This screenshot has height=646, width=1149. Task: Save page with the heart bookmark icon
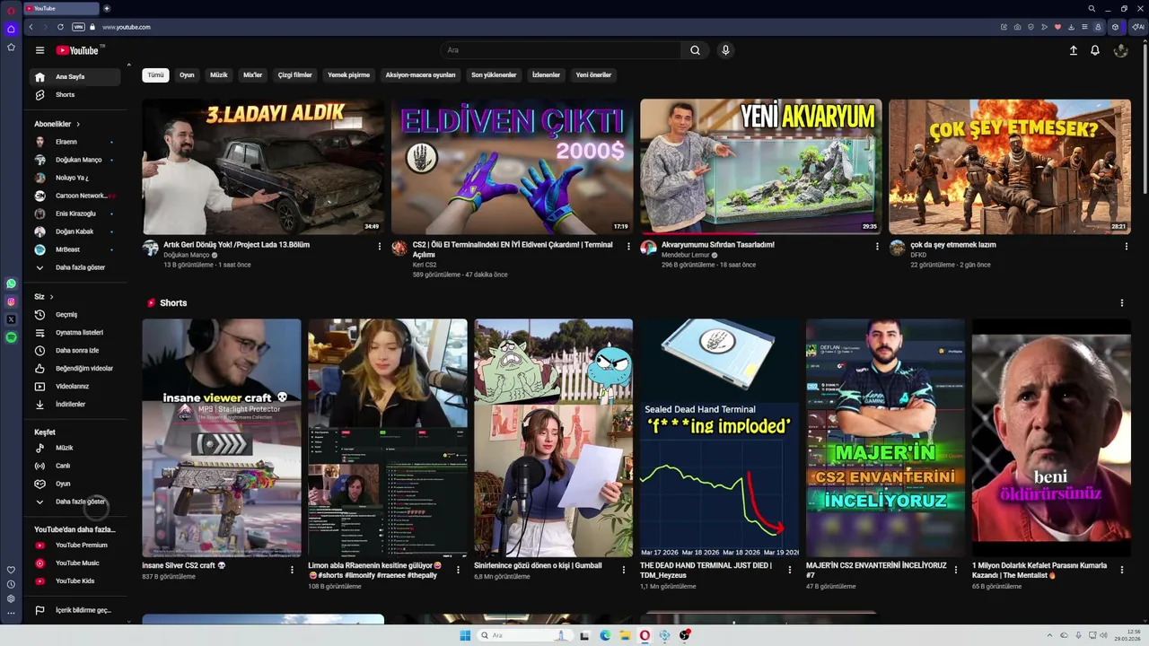[x=1057, y=27]
